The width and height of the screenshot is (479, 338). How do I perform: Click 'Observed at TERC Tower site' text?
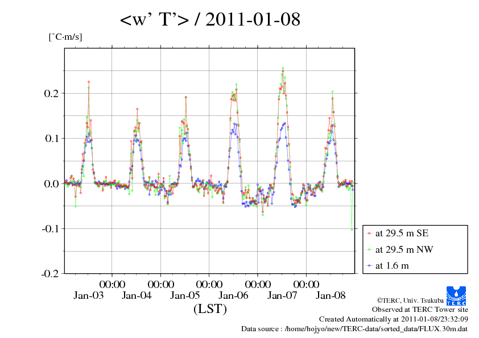(420, 310)
